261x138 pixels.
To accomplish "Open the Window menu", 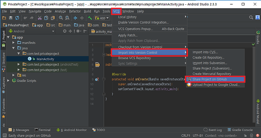I will click(128, 11).
